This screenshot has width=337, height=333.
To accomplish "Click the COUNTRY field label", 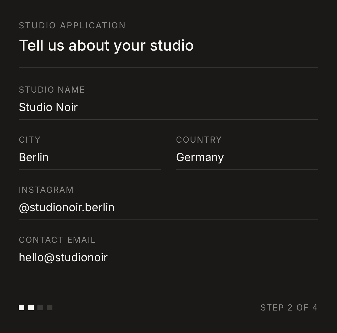I will 199,139.
